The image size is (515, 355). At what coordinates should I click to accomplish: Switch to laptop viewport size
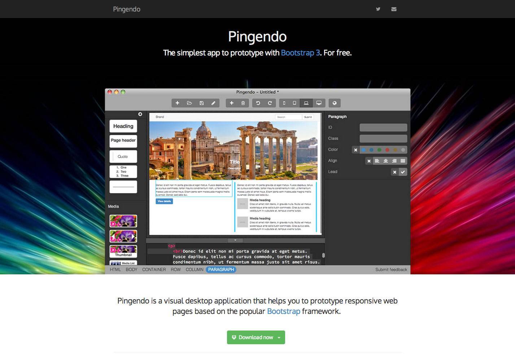pos(306,103)
